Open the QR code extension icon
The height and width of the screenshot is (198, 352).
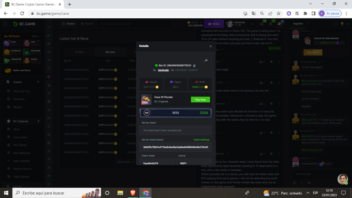297,13
